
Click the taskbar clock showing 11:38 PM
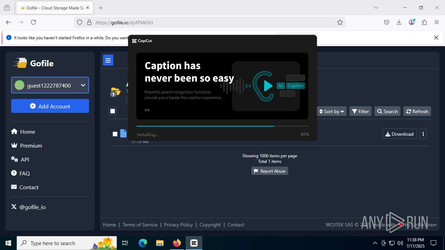coord(415,243)
